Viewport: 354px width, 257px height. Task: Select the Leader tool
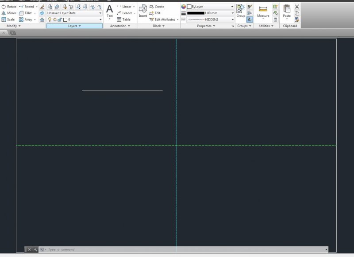pos(124,13)
